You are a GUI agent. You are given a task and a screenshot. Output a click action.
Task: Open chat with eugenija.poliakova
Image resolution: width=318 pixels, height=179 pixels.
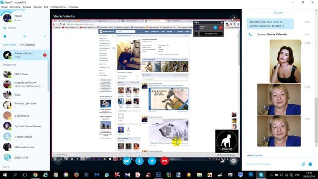tap(24, 84)
